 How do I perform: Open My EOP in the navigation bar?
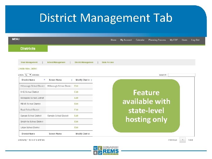(x=174, y=40)
